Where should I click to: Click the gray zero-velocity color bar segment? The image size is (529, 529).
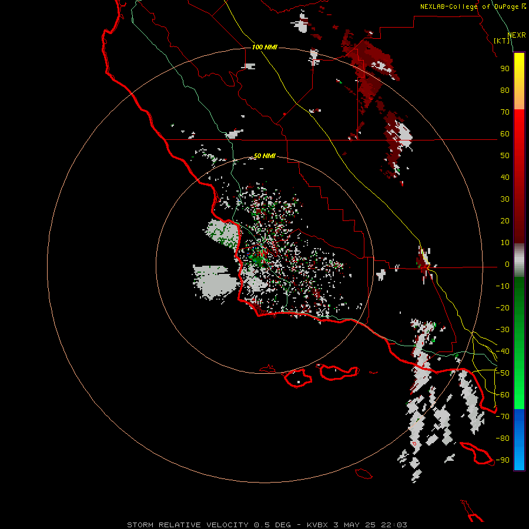519,260
